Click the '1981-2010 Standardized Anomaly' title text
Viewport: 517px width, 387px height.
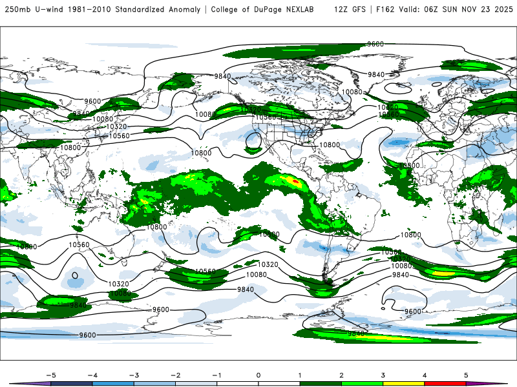[134, 10]
